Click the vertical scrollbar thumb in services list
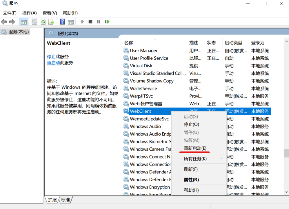The width and height of the screenshot is (289, 209). 286,153
